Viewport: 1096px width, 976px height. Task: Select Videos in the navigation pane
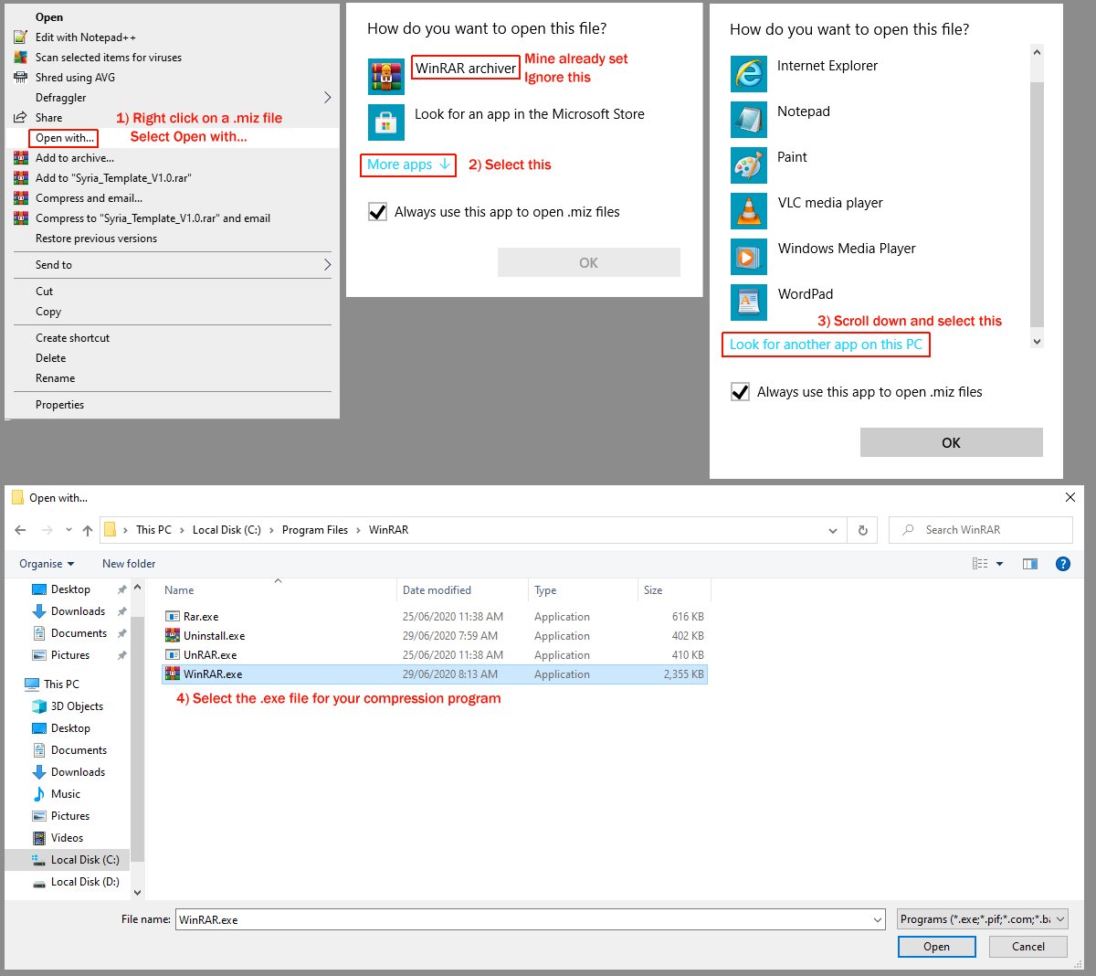(67, 838)
